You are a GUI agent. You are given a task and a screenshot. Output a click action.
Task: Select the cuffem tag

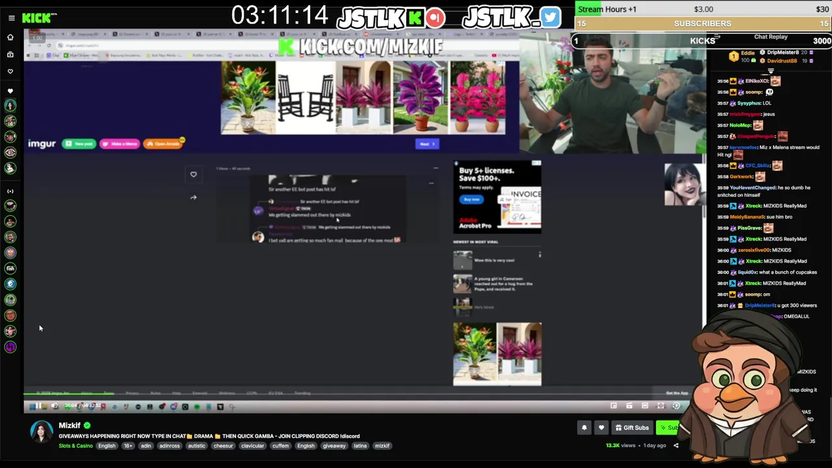click(281, 446)
